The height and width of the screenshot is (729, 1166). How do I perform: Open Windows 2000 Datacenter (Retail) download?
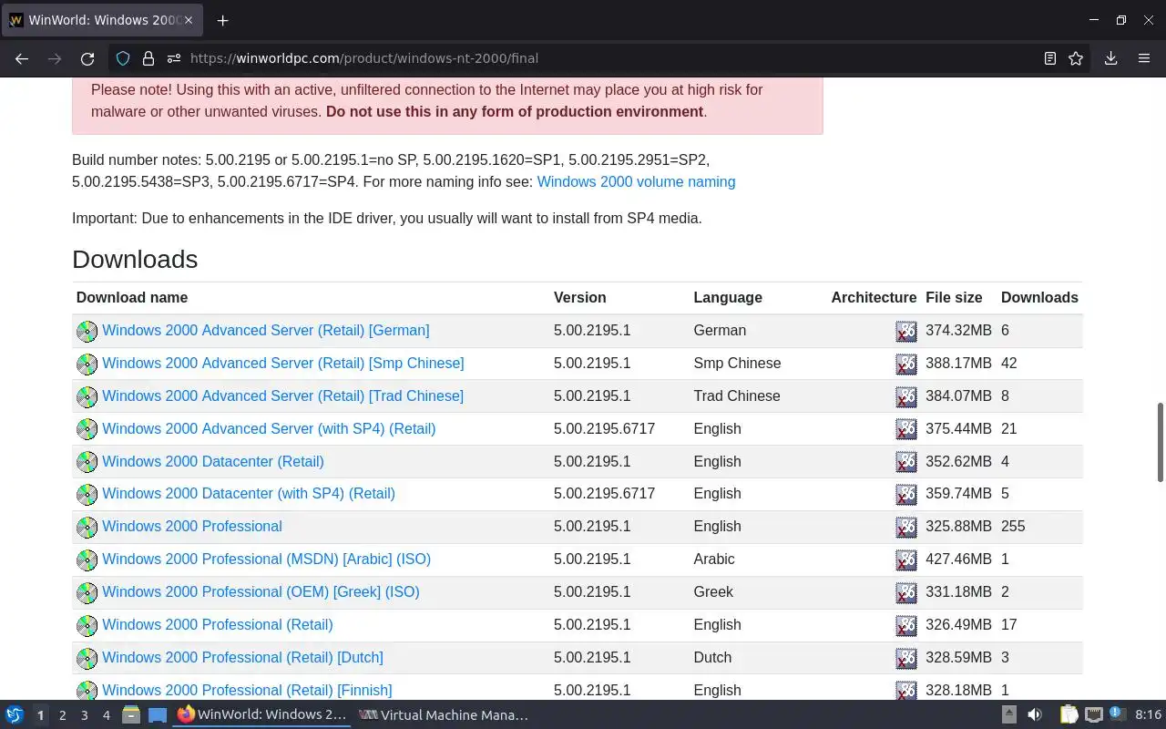click(x=213, y=461)
